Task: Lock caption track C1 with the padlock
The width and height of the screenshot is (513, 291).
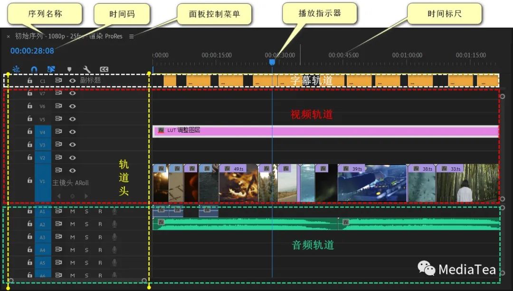Action: pyautogui.click(x=29, y=81)
